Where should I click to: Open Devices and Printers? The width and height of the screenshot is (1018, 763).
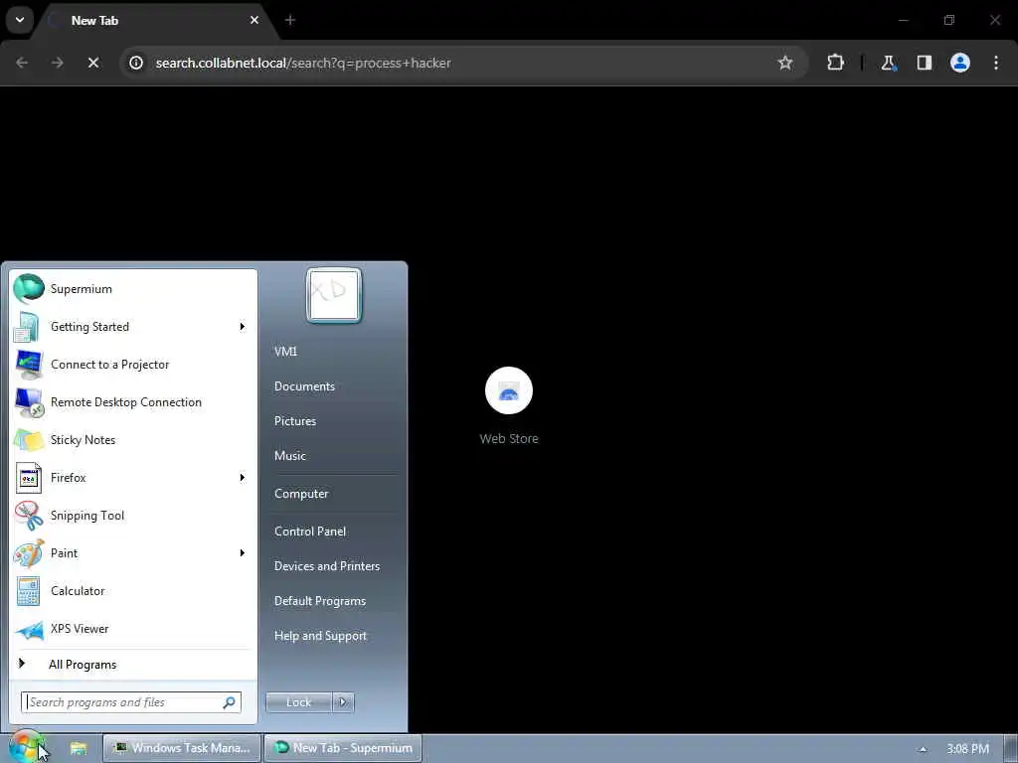327,565
